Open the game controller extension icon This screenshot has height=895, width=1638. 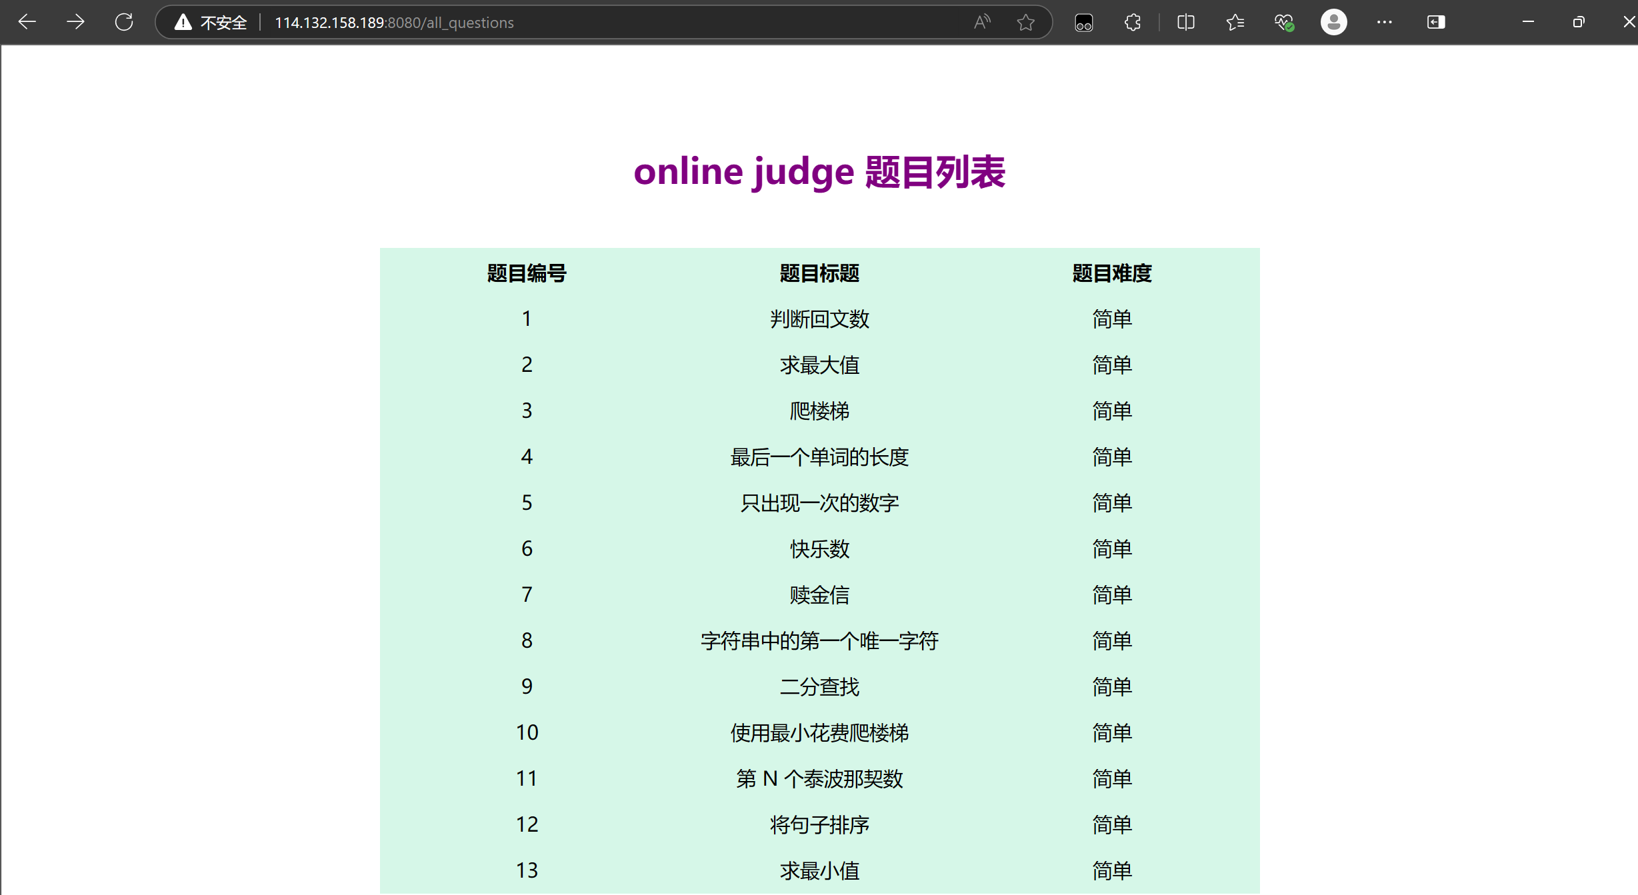coord(1084,23)
